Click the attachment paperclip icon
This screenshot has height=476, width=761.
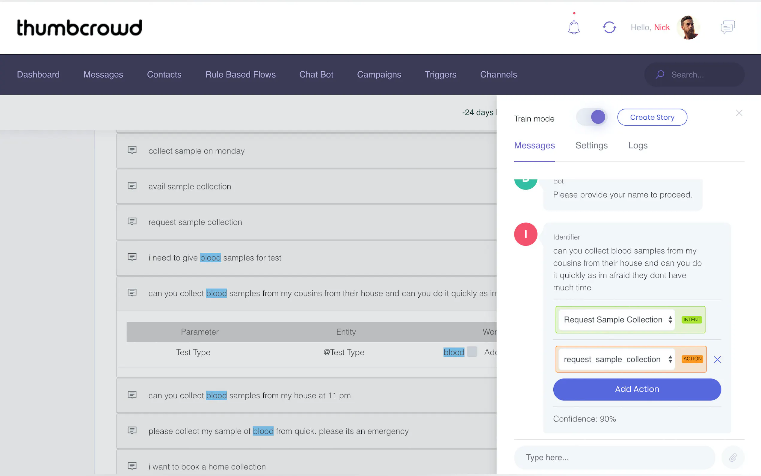733,457
